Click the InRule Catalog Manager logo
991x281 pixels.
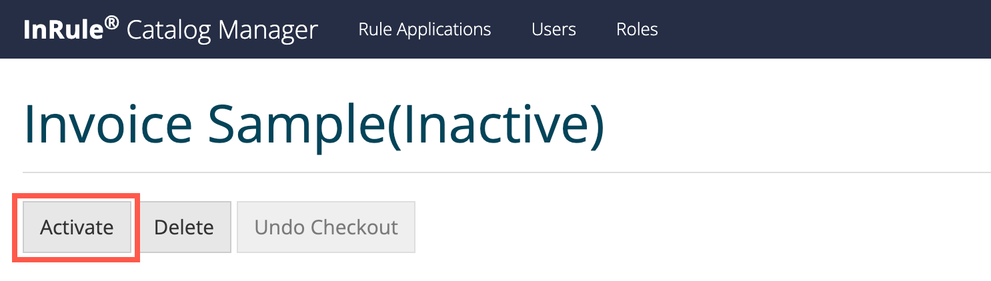(170, 30)
